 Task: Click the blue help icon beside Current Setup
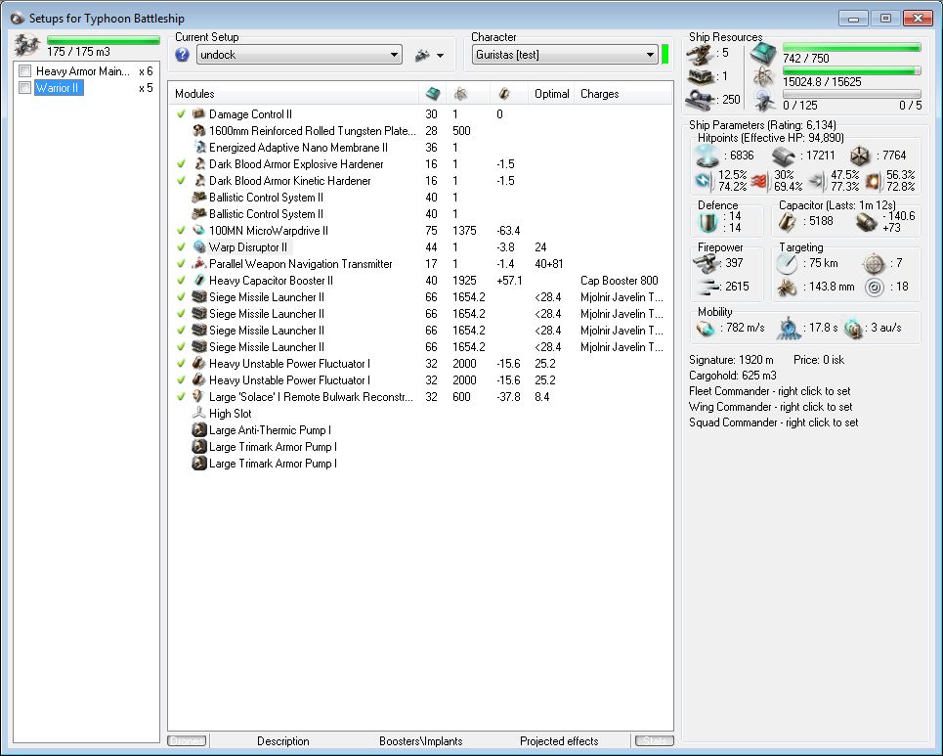[182, 56]
